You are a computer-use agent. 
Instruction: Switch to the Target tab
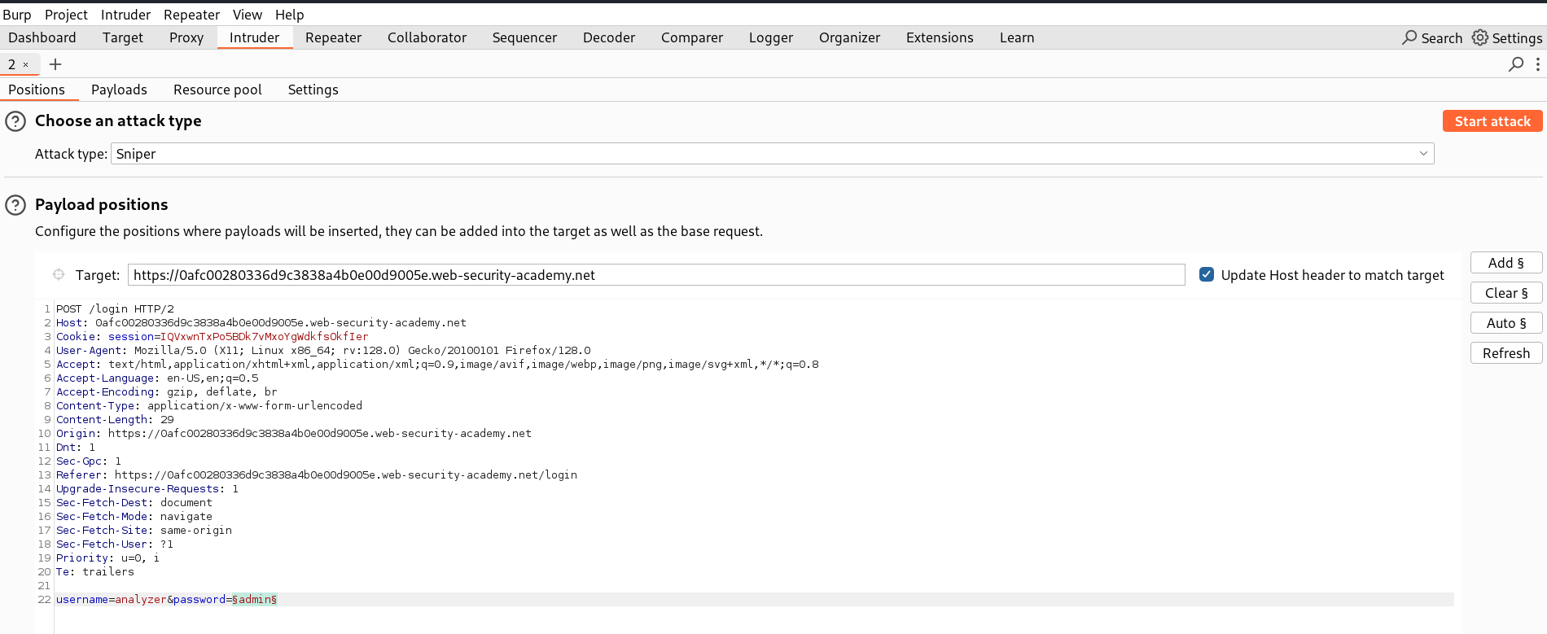(123, 37)
